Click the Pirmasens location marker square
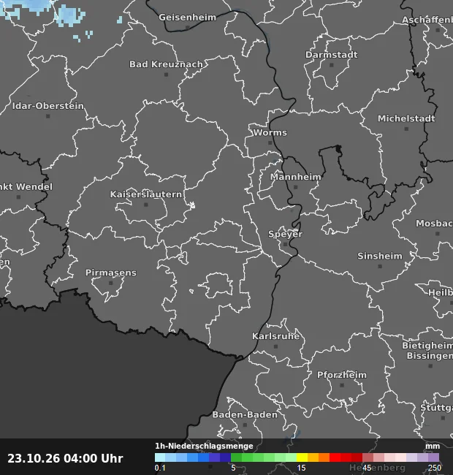The width and height of the screenshot is (453, 475). click(111, 283)
